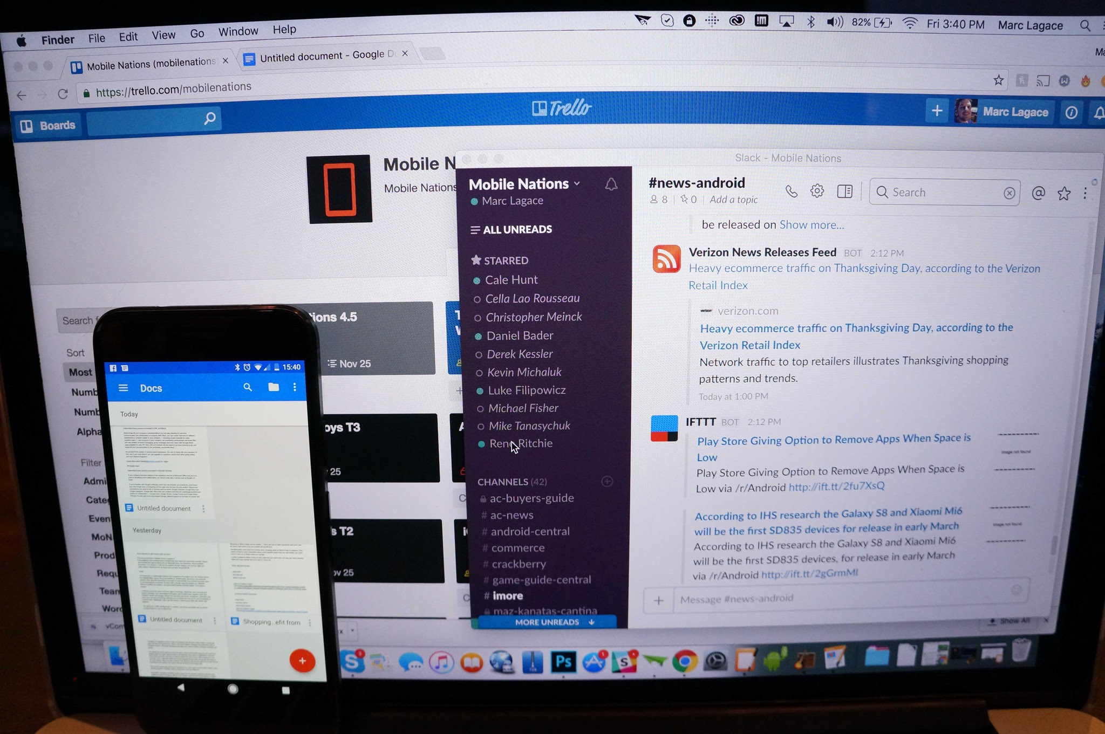Open more actions vertical dots in Slack
Screen dimensions: 1105x734
click(x=1085, y=194)
